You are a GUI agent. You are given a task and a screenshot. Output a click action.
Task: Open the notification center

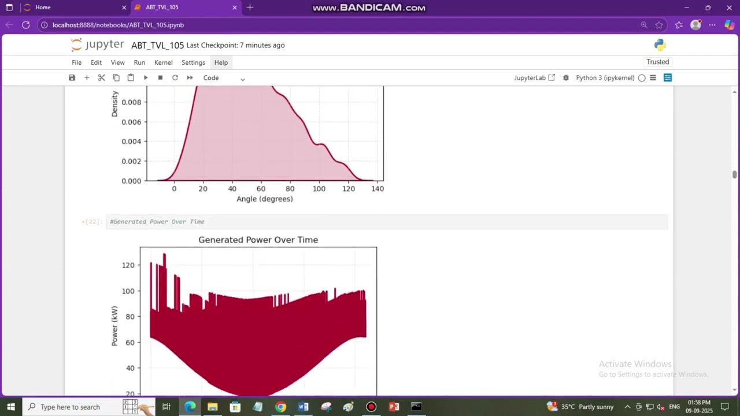click(x=725, y=407)
